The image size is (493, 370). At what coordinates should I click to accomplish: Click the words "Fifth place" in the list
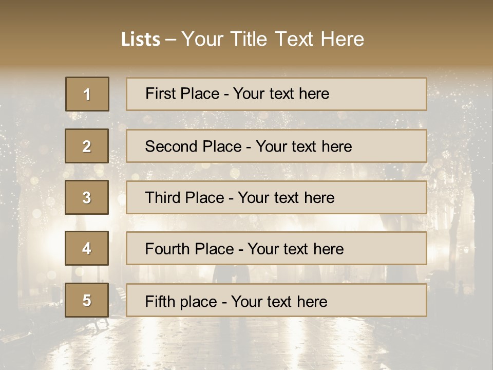[x=181, y=301]
